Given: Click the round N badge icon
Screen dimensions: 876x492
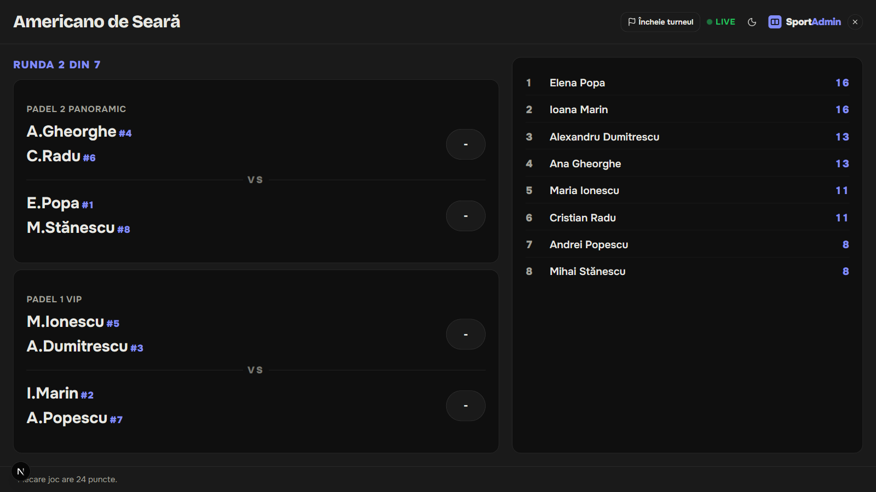Looking at the screenshot, I should [21, 471].
